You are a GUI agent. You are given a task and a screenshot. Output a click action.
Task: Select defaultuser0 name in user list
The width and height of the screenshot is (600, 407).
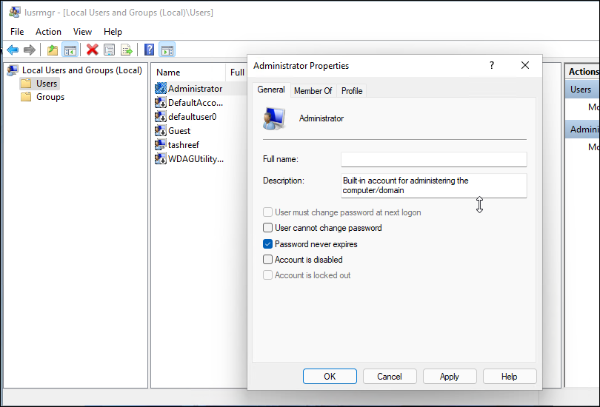(x=193, y=117)
